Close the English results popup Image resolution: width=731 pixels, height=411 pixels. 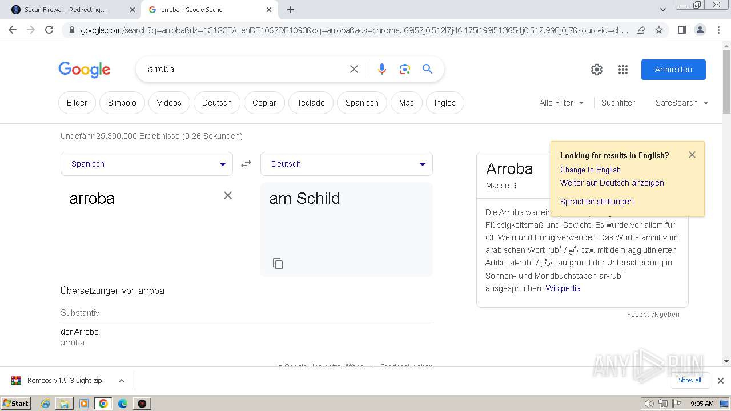pos(692,155)
